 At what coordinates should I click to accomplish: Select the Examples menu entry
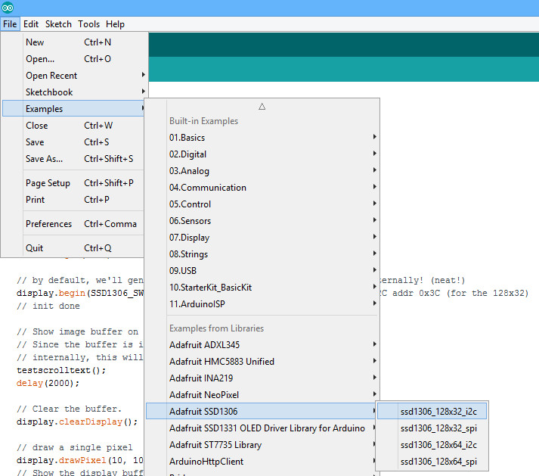73,109
